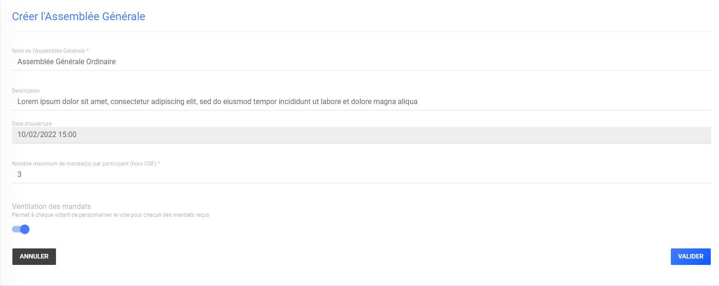Click the 'Description' field label

click(x=26, y=91)
